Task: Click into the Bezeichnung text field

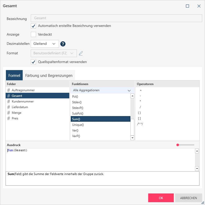Action: [116, 18]
